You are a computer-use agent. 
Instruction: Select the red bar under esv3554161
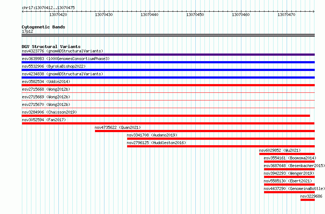click(x=289, y=162)
